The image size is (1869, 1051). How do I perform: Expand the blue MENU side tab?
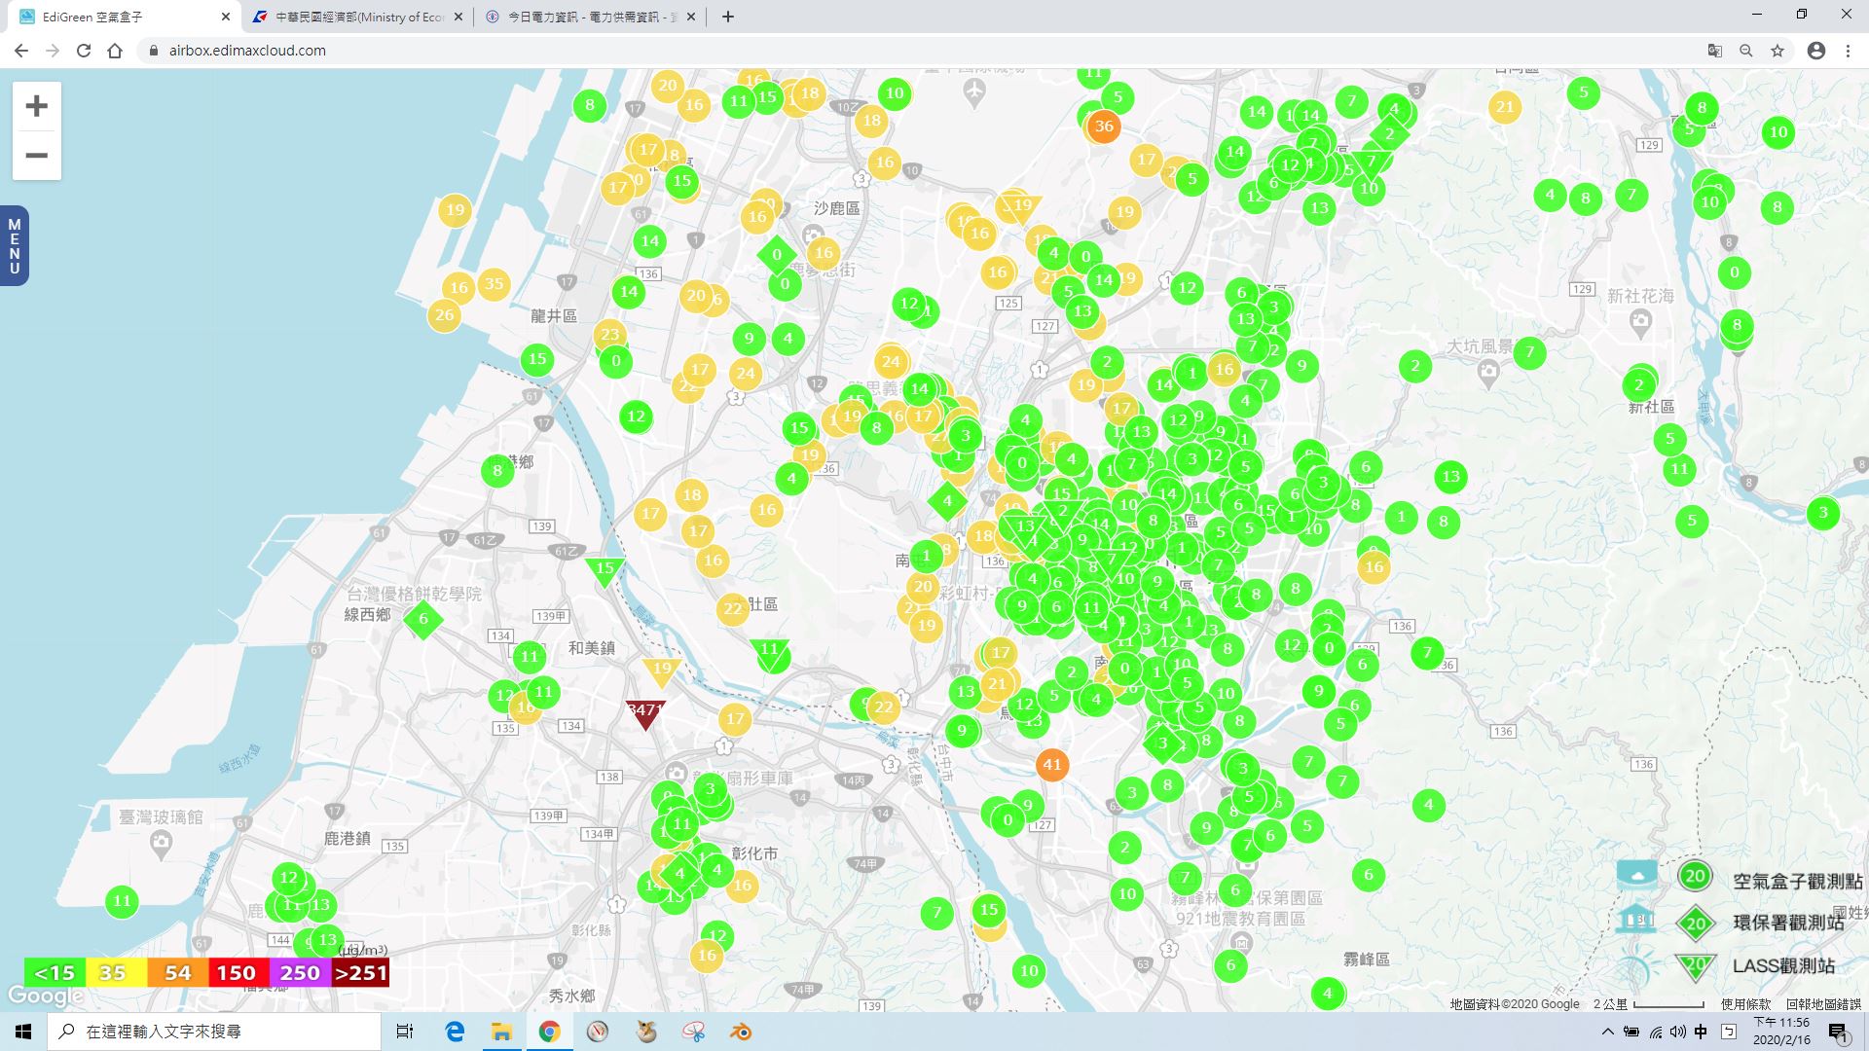(x=14, y=246)
